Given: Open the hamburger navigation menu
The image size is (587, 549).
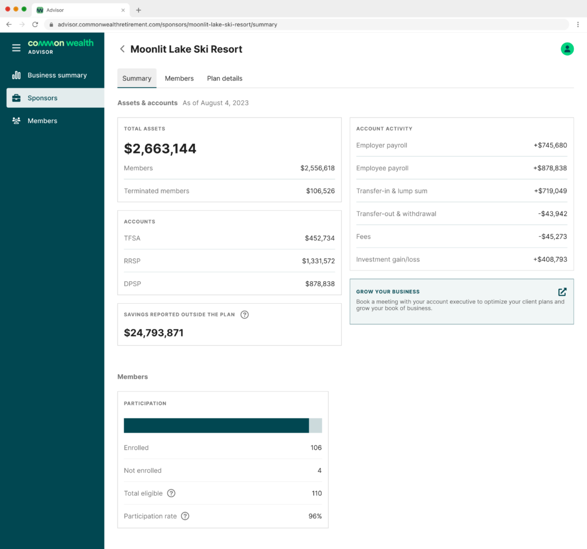Looking at the screenshot, I should (16, 48).
